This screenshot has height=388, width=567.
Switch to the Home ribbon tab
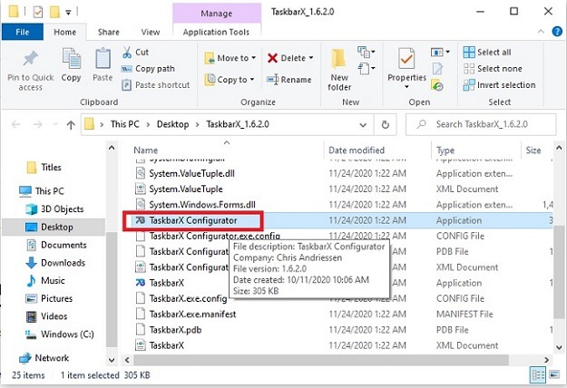click(x=64, y=32)
